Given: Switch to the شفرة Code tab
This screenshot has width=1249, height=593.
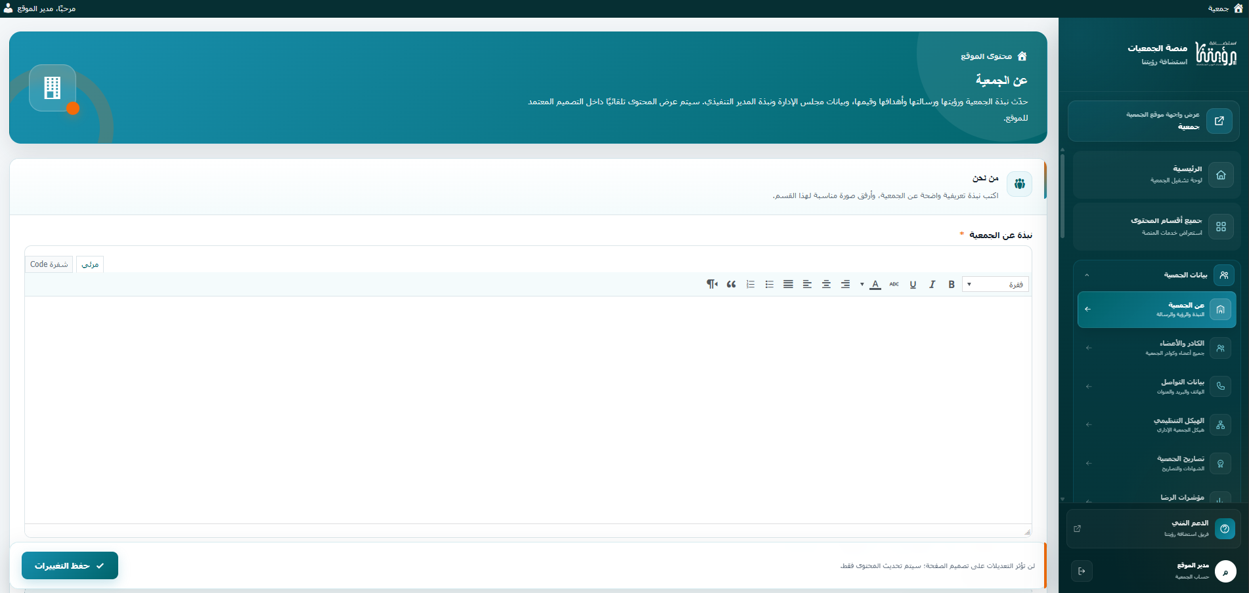Looking at the screenshot, I should click(x=49, y=264).
